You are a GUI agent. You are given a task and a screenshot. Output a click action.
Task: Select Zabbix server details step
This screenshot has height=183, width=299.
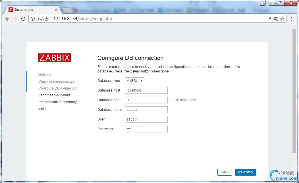tap(54, 95)
